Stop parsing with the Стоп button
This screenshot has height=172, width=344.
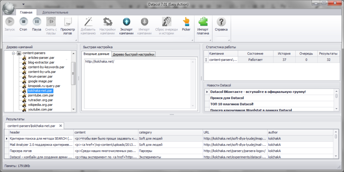23,24
